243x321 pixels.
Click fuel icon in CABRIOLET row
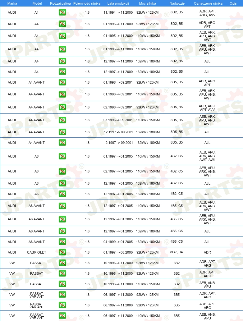coord(62,252)
